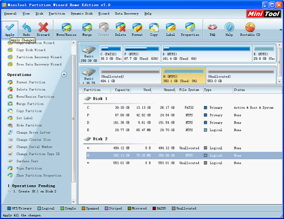Image resolution: width=284 pixels, height=219 pixels.
Task: Collapse the Operations section chevron
Action: (x=64, y=75)
